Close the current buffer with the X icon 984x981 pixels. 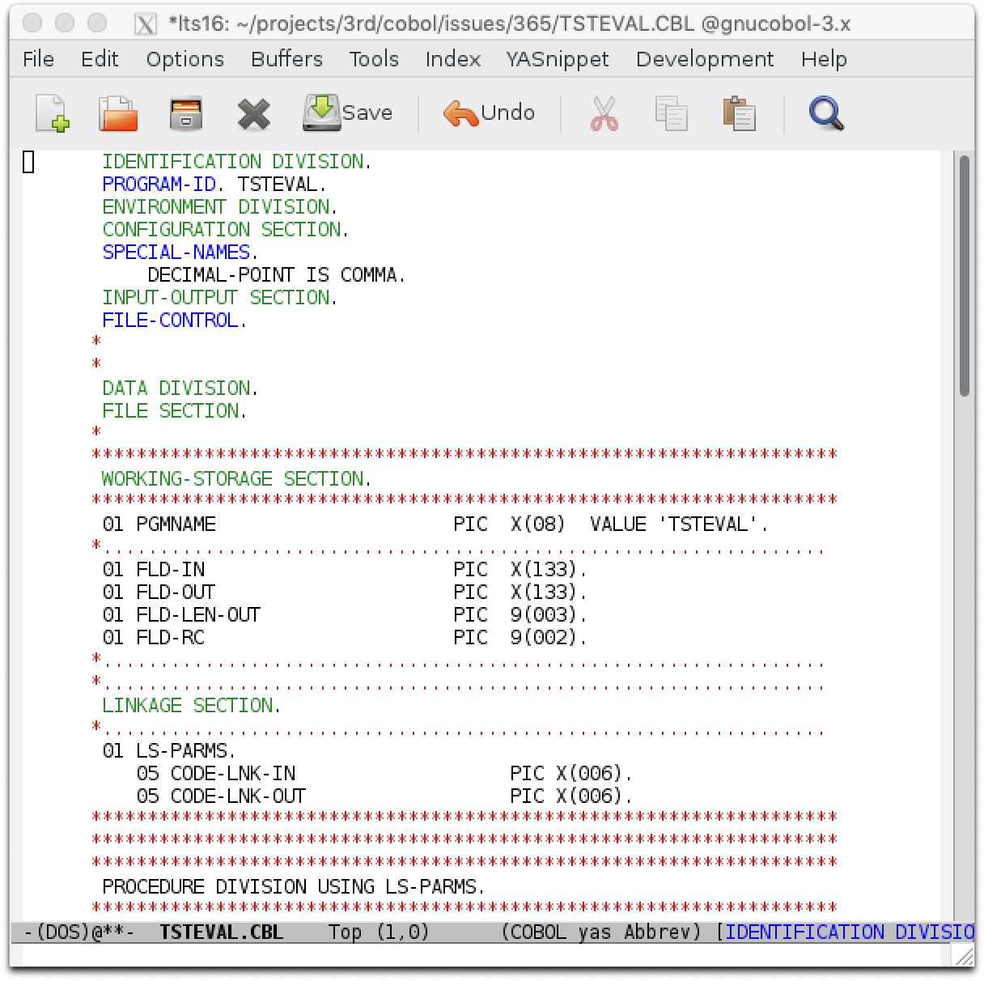[x=253, y=113]
